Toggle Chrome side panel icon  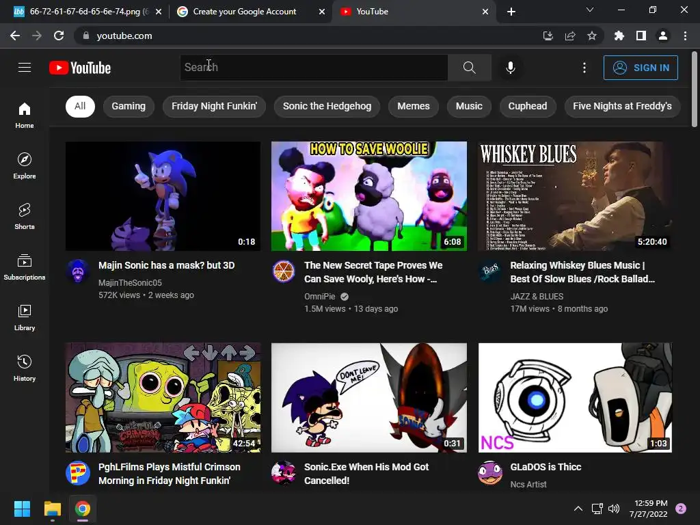(641, 36)
